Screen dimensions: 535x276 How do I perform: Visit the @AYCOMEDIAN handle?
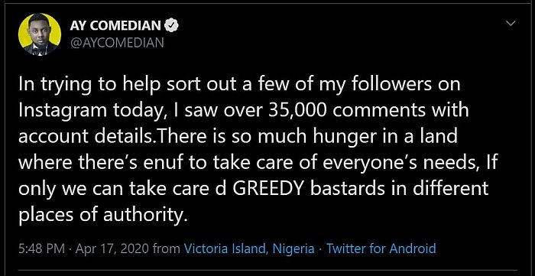pos(117,42)
